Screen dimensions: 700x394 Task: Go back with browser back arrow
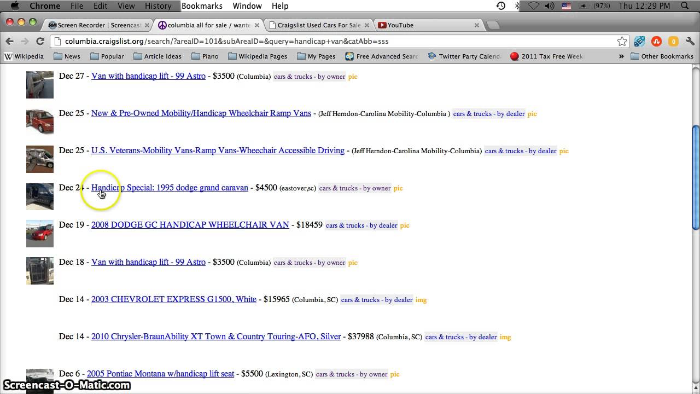tap(9, 41)
